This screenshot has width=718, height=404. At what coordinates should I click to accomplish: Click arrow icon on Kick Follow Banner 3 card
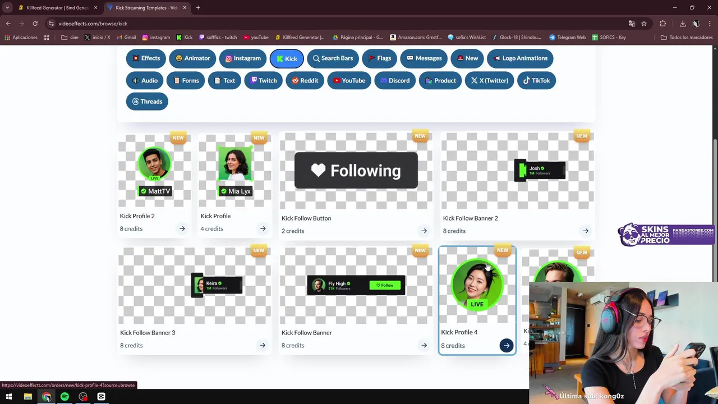263,345
